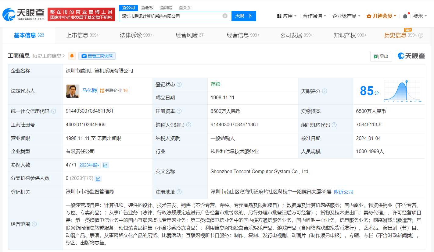
Task: Click the credit code 91440300708461136T under 统一社会信用代码
Action: coord(90,111)
